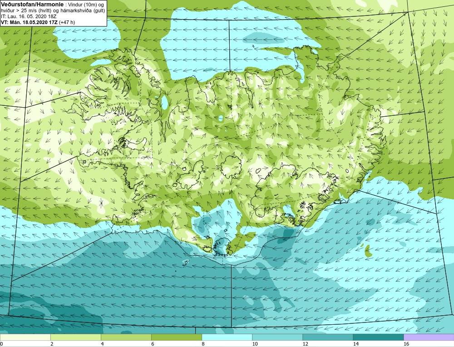The image size is (454, 347).
Task: Click the legend label '8'
Action: [x=203, y=344]
